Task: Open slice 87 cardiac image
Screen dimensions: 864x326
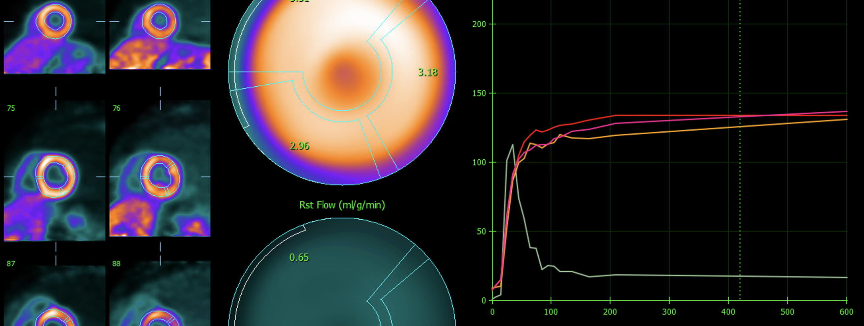Action: 55,296
